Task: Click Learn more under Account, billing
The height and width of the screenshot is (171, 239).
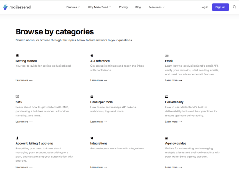Action: coord(24,167)
